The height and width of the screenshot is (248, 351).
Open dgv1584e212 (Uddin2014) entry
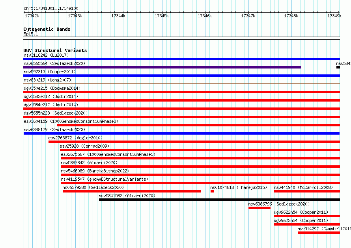click(51, 105)
